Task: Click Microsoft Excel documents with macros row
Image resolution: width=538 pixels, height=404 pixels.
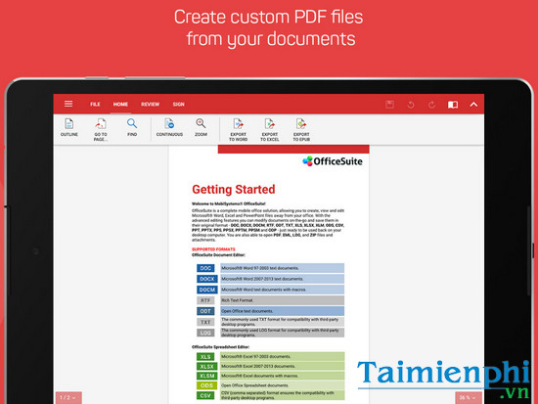Action: (x=282, y=376)
